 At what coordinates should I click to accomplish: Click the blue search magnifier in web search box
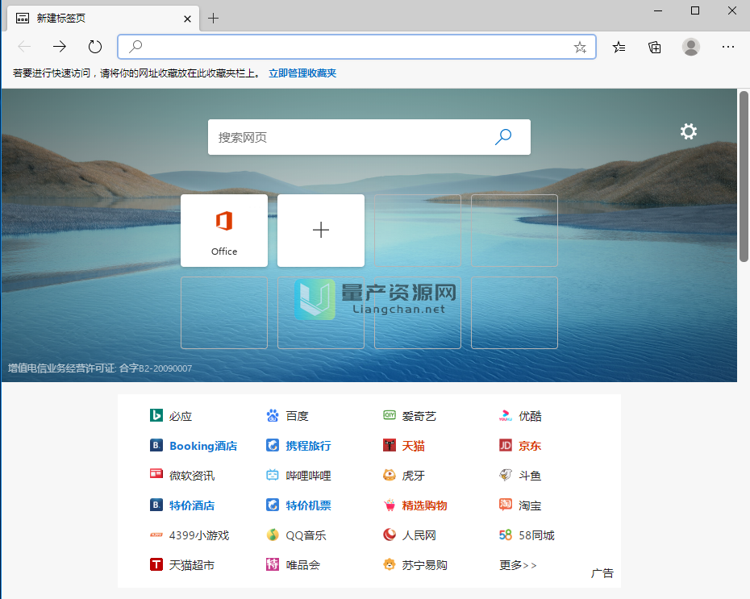503,137
